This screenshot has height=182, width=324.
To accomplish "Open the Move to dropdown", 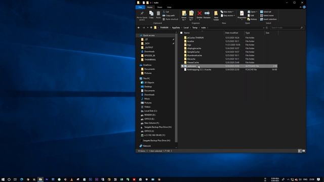I will [184, 16].
